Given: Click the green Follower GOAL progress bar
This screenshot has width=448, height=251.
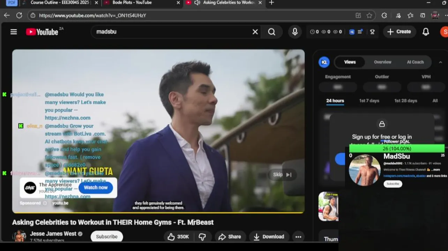Looking at the screenshot, I should (x=397, y=149).
